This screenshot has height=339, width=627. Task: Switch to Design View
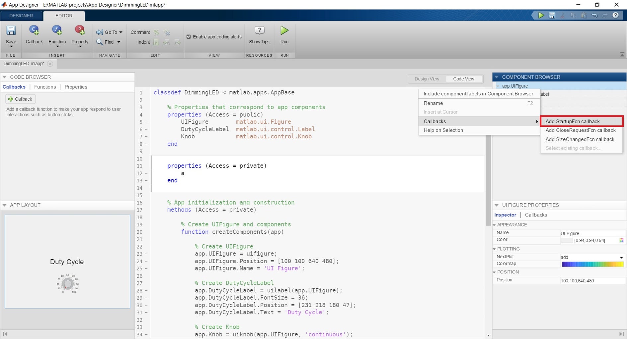coord(427,79)
